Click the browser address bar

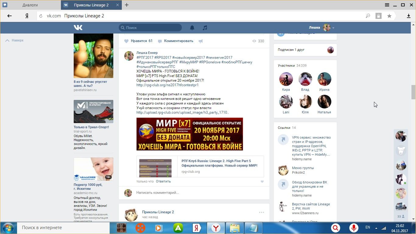(x=201, y=16)
